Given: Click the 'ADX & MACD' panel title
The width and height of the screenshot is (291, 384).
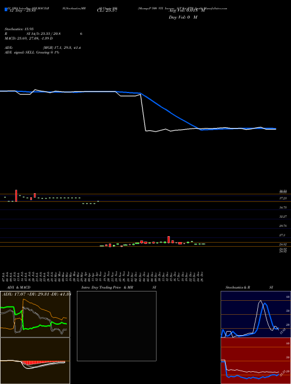Looking at the screenshot, I should [19, 287].
